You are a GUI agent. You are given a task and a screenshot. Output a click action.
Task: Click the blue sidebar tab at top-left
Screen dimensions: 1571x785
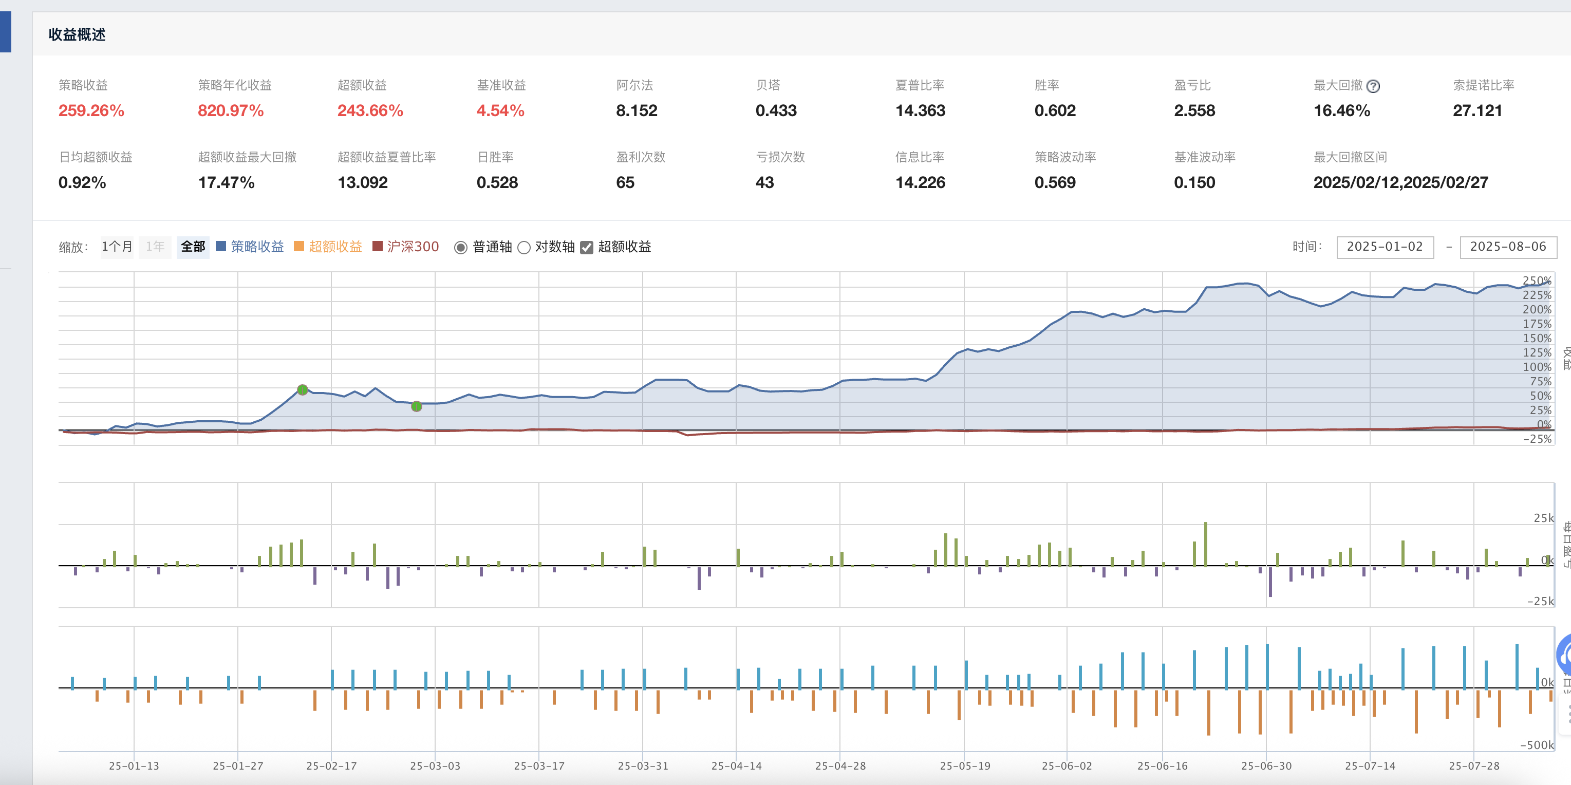point(6,32)
